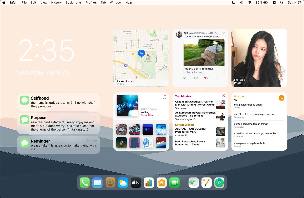304x198 pixels.
Task: Click the Sat 14:27 clock in menu bar
Action: click(294, 2)
